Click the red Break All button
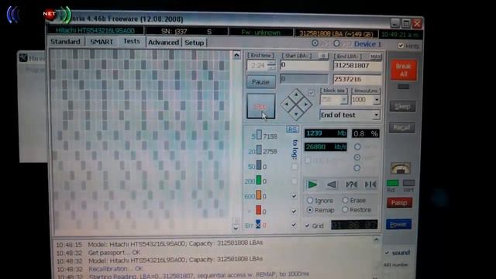Screen dimensions: 496x279 coord(403,70)
